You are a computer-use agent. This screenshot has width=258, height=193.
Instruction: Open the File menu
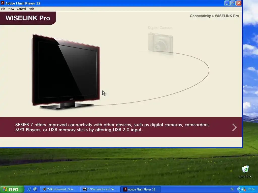click(x=3, y=9)
